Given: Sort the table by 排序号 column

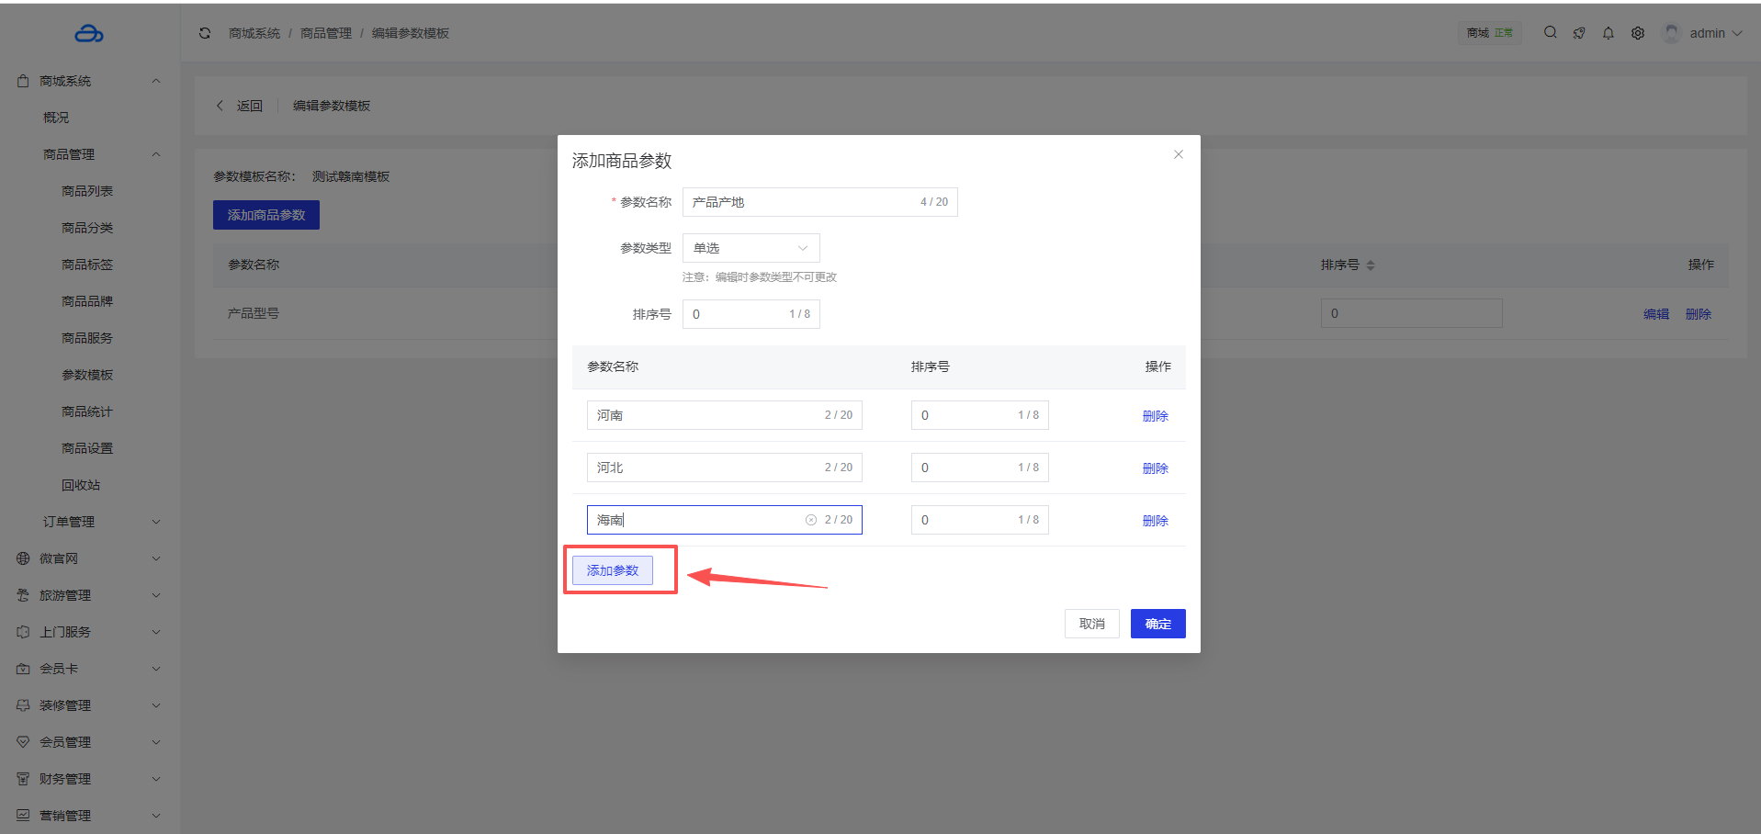Looking at the screenshot, I should pos(1370,265).
